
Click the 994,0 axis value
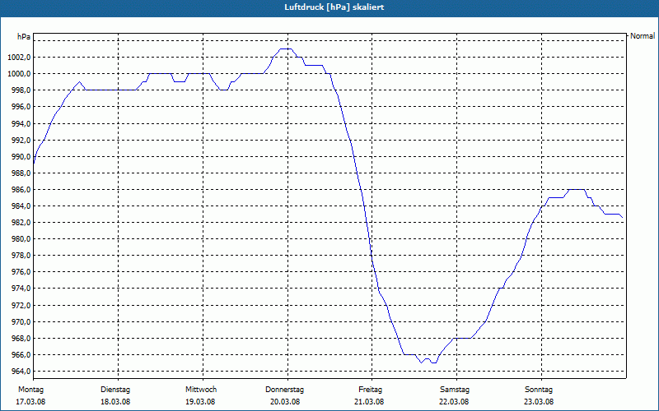(21, 124)
